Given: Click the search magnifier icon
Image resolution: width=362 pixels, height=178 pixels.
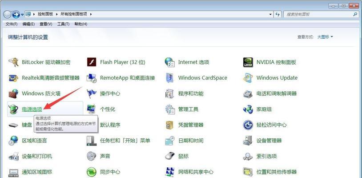Looking at the screenshot, I should 355,14.
